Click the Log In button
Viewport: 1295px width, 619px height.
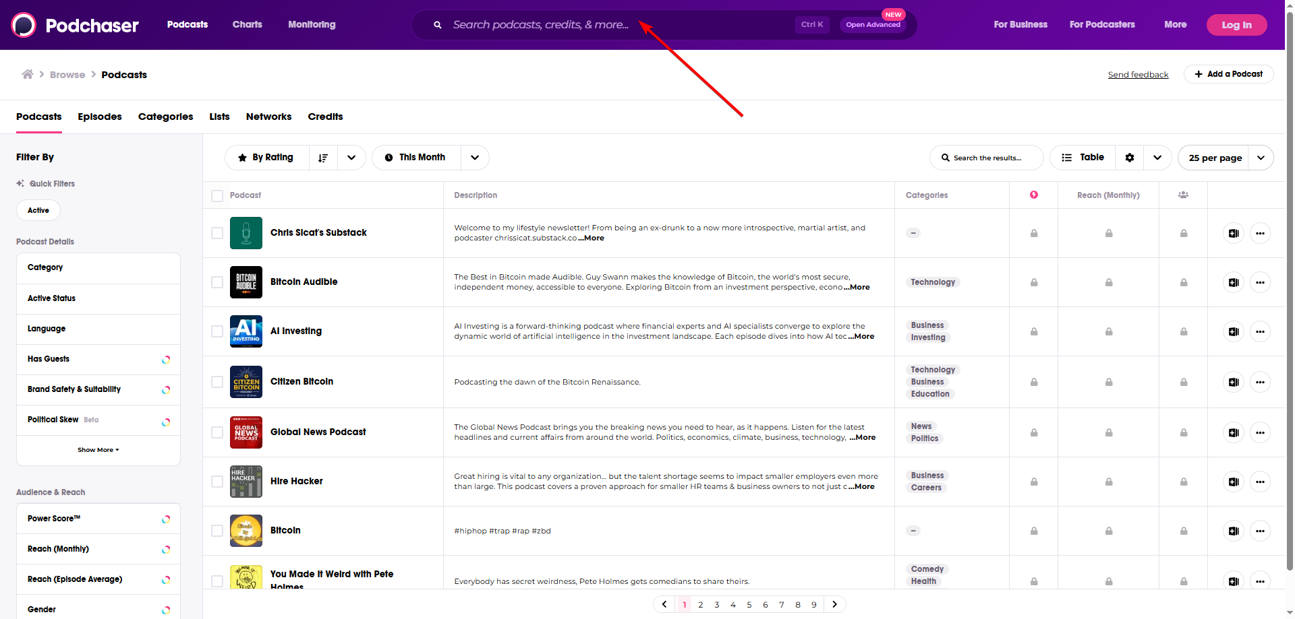1236,25
